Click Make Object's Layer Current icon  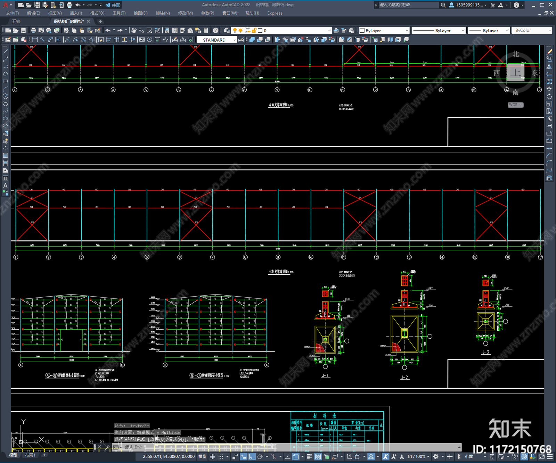pos(336,31)
